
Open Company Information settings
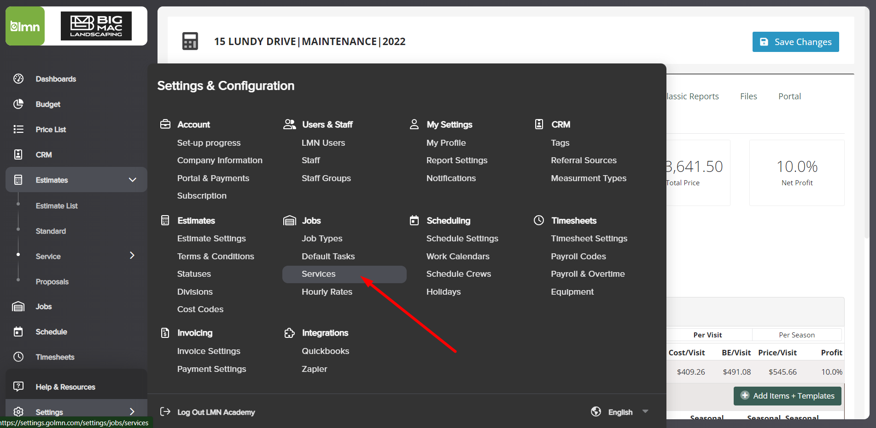[220, 160]
